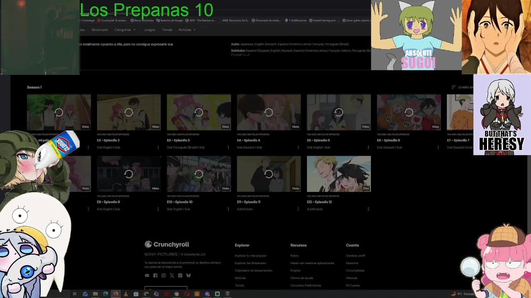This screenshot has width=531, height=298.
Task: Open the more-options dots for Episodio 3
Action: click(228, 147)
